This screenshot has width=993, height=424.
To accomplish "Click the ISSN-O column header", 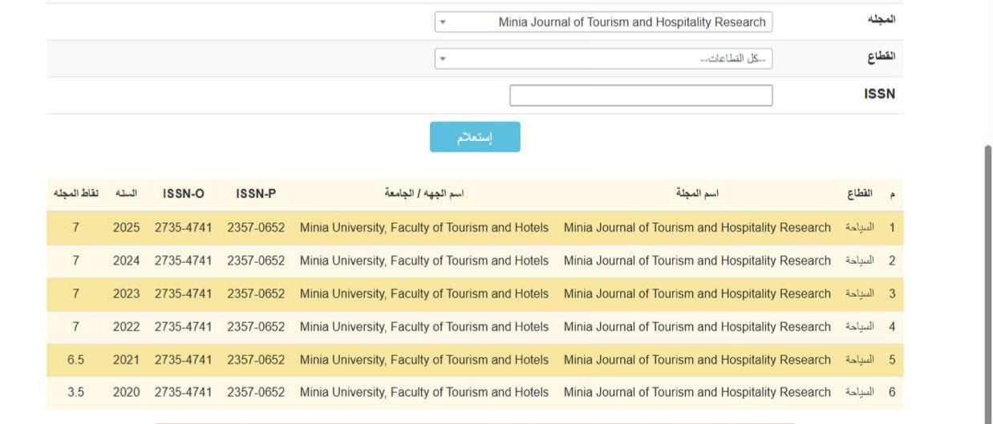I will (184, 193).
